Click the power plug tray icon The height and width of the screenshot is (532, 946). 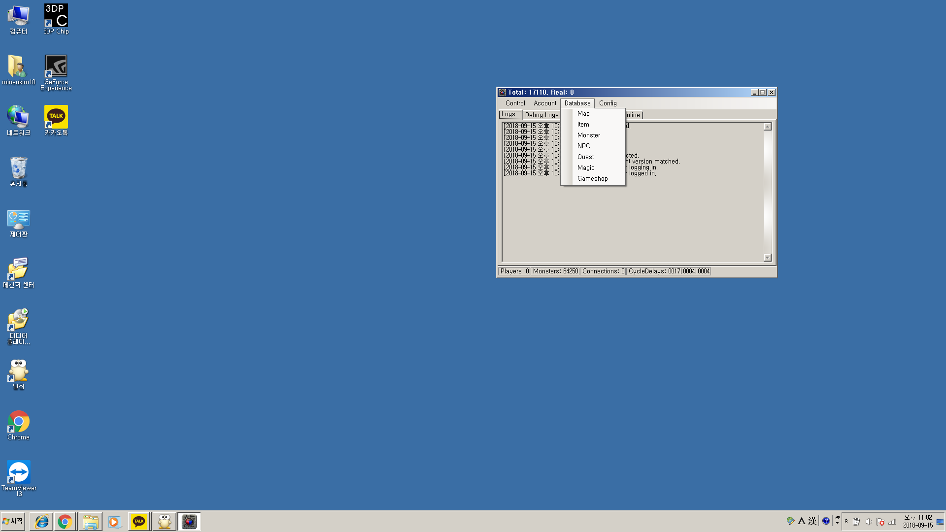point(857,522)
